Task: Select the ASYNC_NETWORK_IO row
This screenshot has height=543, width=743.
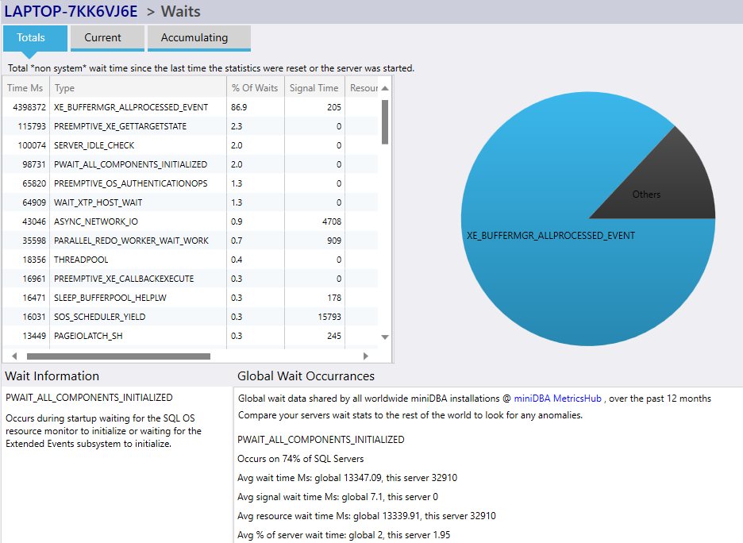Action: click(191, 221)
